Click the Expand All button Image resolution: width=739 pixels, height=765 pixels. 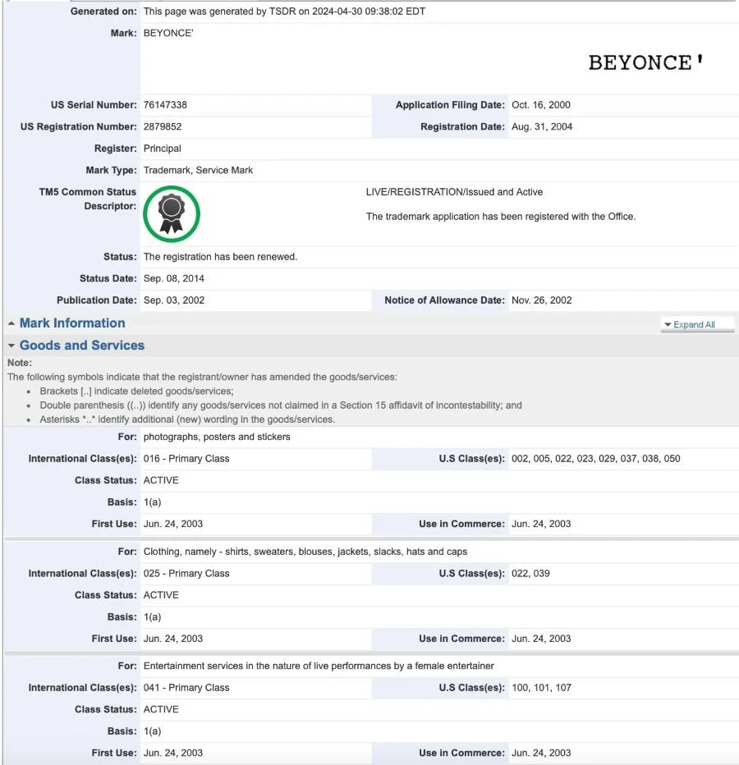click(x=696, y=324)
